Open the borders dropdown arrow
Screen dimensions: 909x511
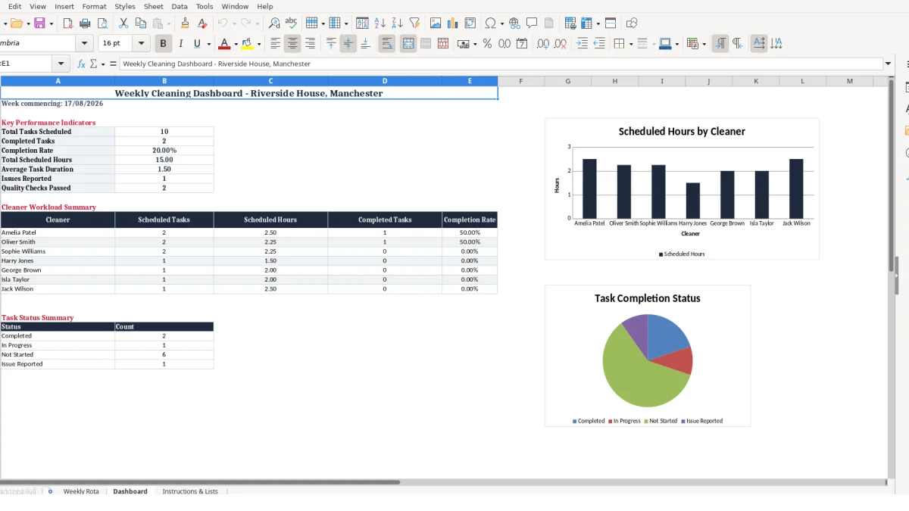[x=630, y=44]
